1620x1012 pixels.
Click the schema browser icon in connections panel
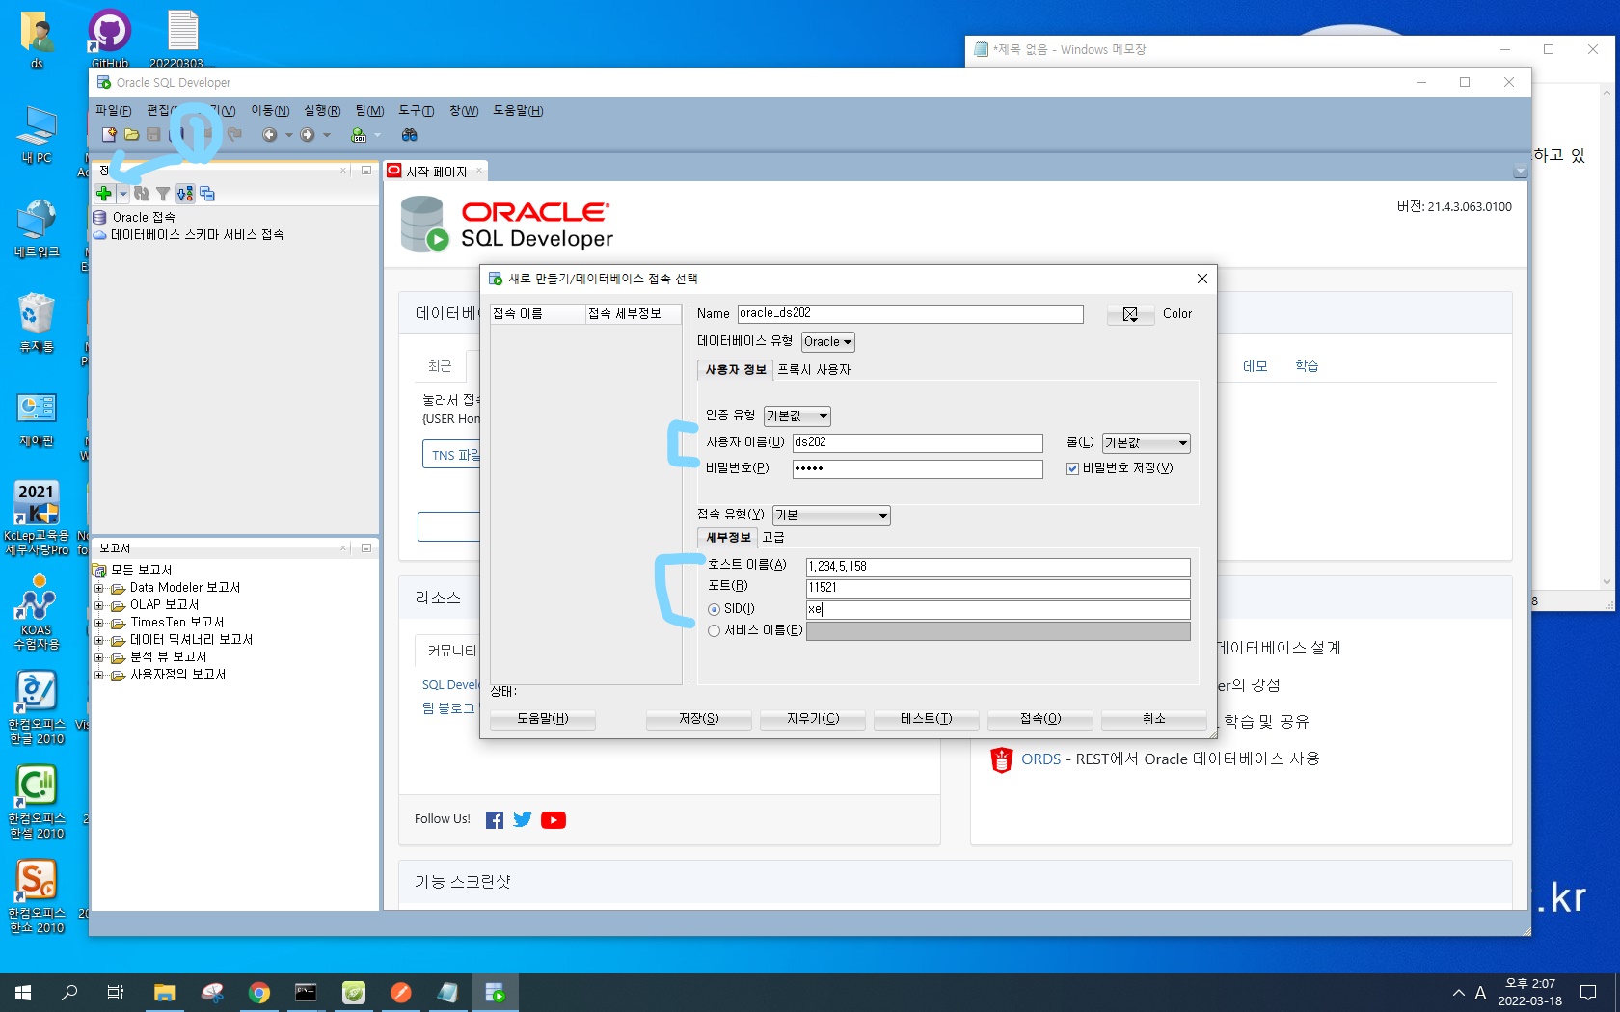tap(185, 194)
